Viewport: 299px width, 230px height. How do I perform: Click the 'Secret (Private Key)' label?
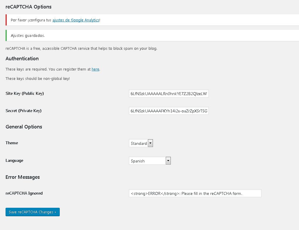point(23,111)
